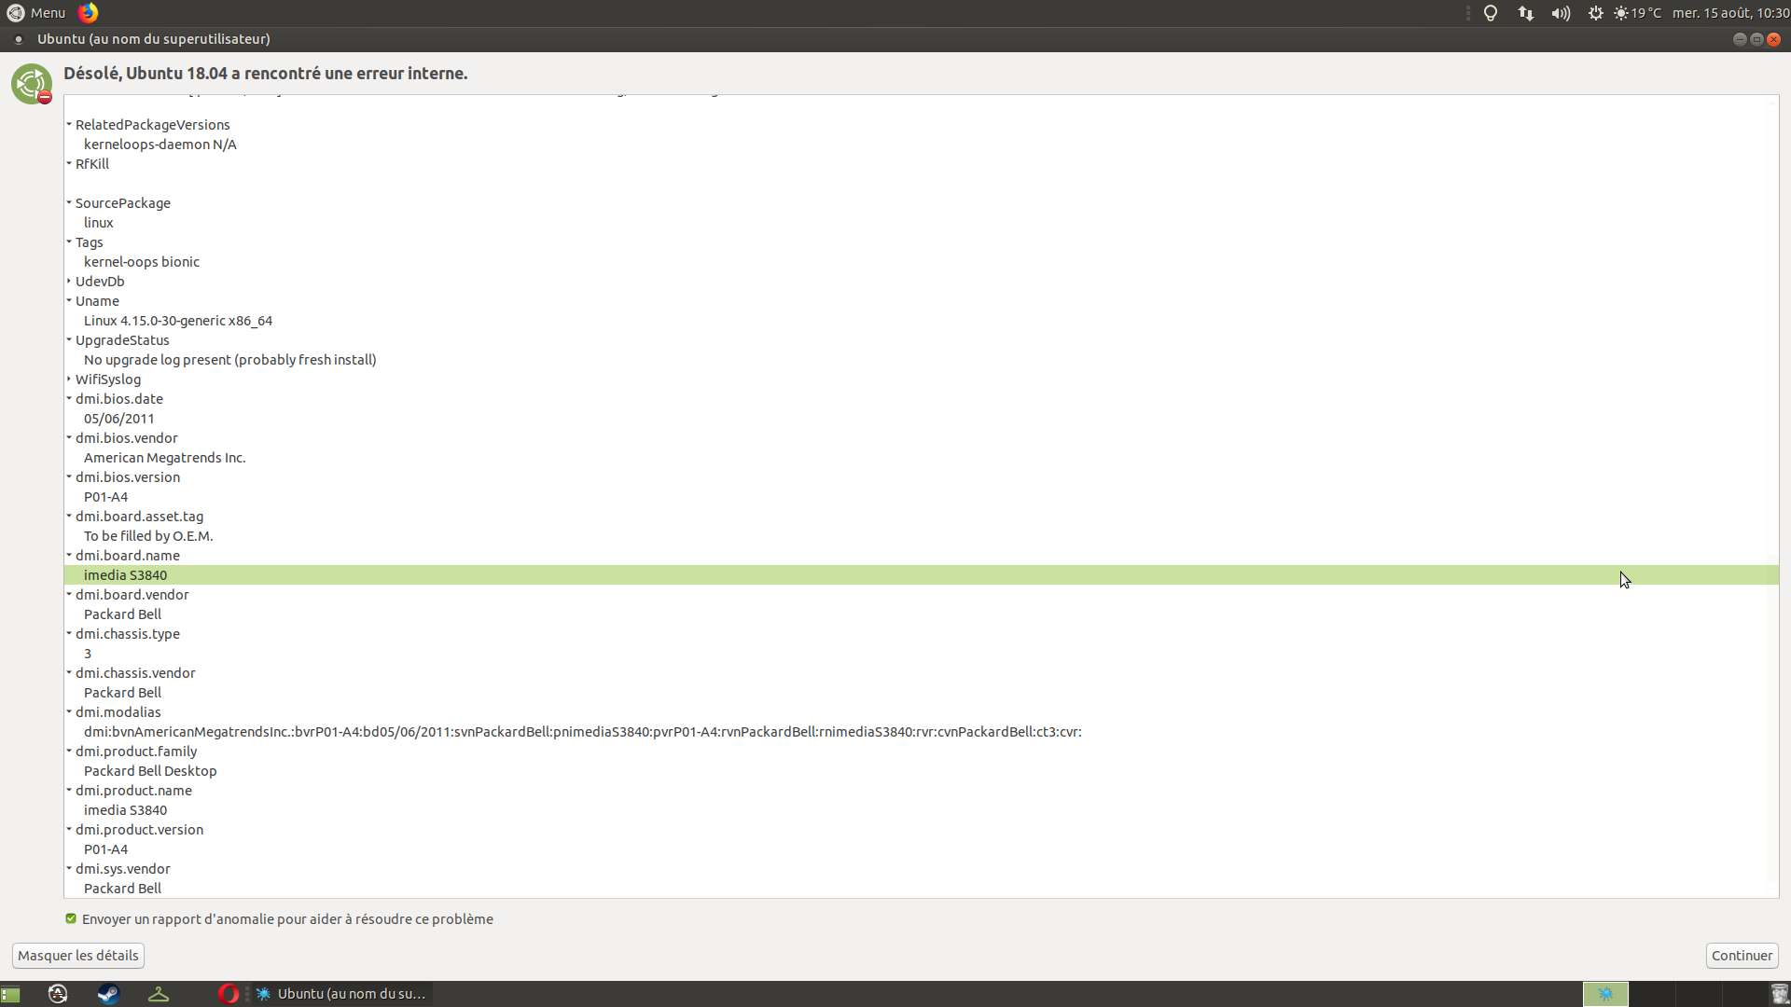
Task: Open the power settings gear indicator
Action: pyautogui.click(x=1596, y=13)
